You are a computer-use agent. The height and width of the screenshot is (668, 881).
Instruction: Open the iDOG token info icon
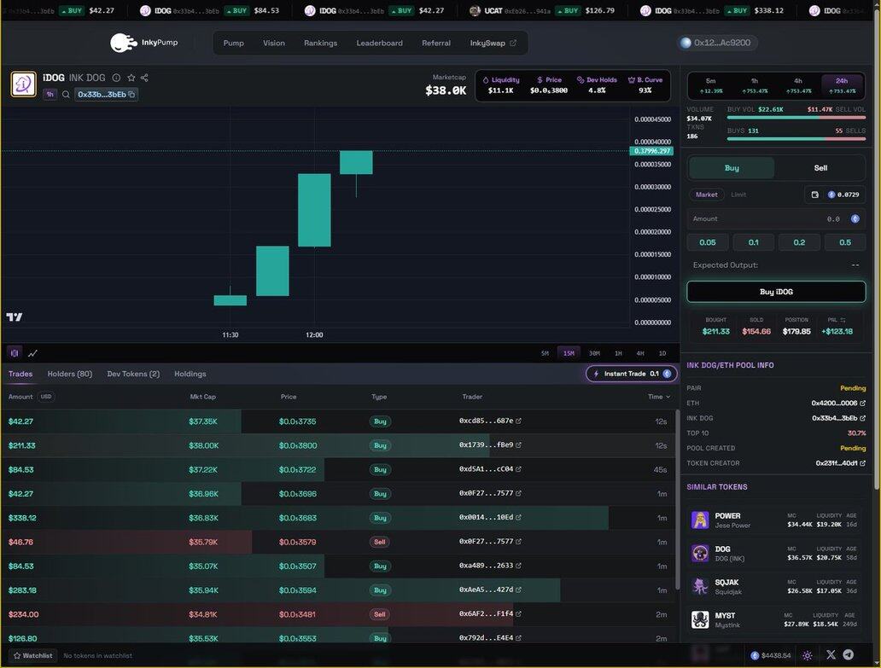coord(116,78)
